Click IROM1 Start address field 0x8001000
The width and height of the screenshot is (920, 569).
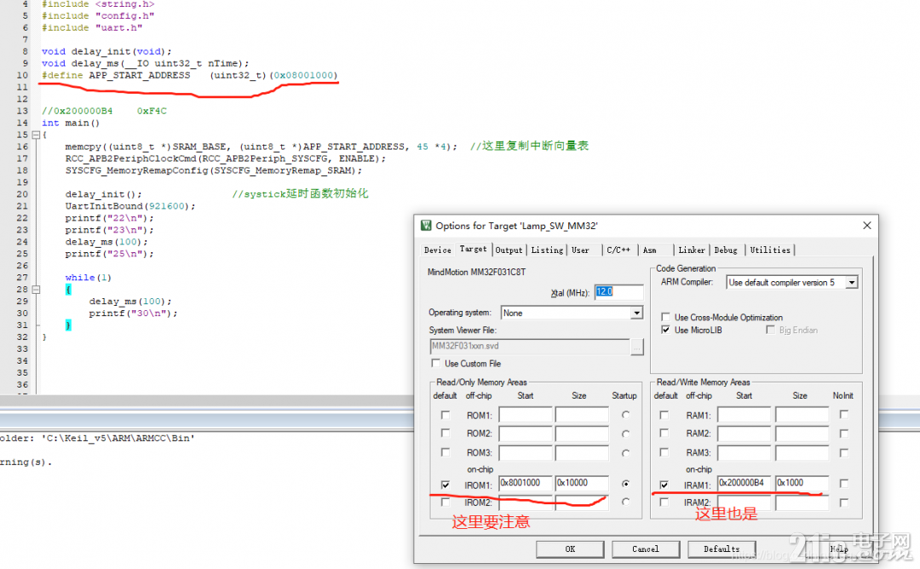coord(525,483)
